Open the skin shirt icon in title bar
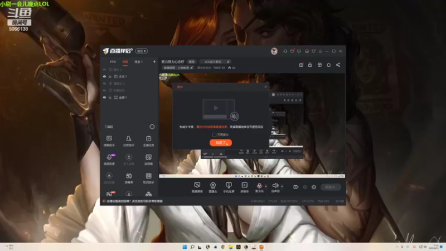This screenshot has height=251, width=446. pos(313,51)
